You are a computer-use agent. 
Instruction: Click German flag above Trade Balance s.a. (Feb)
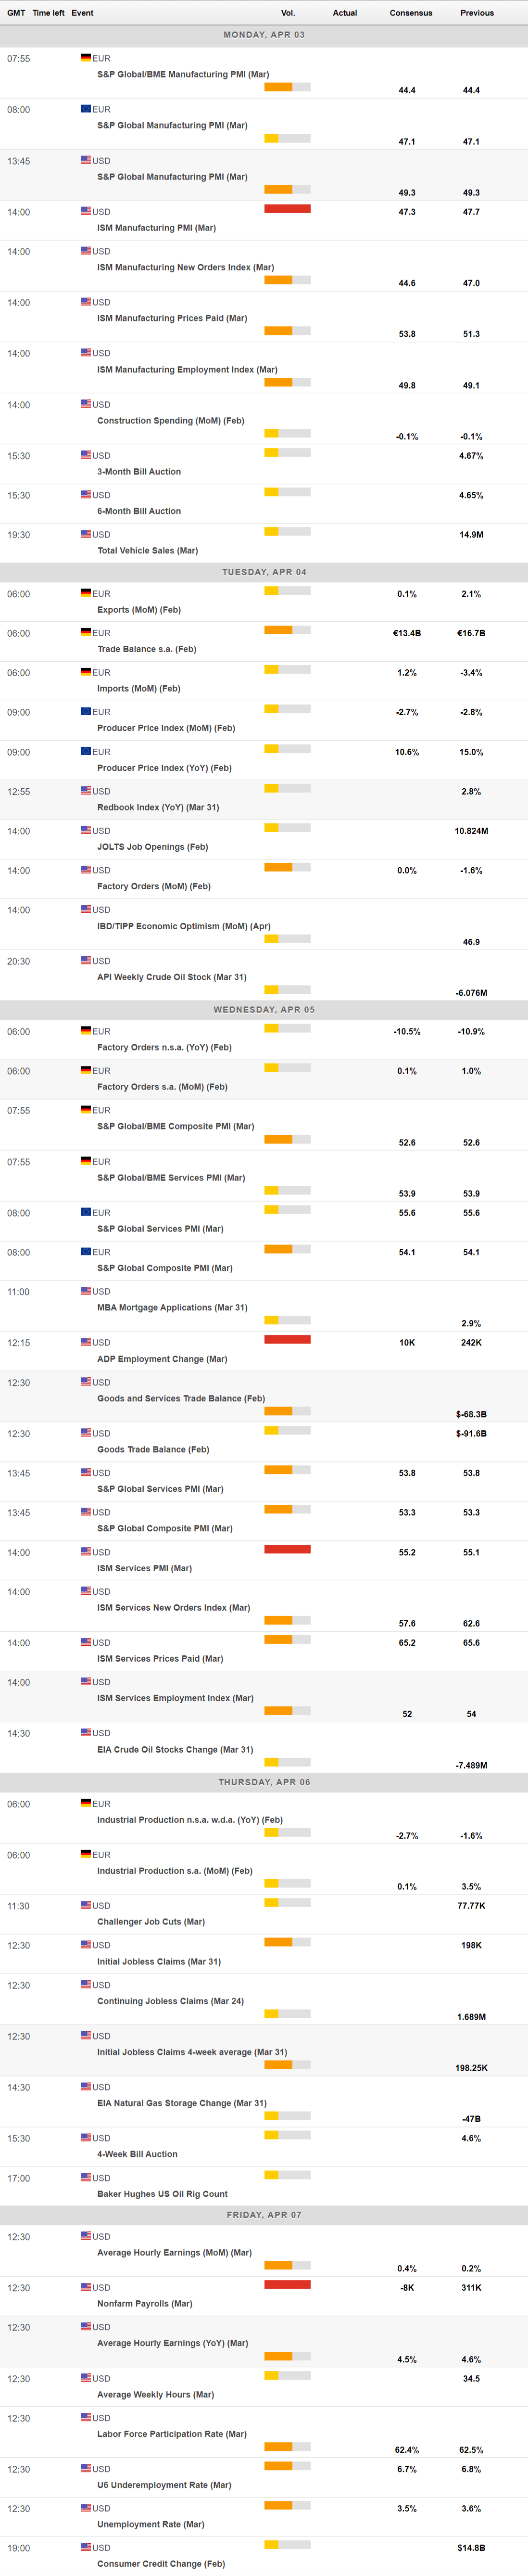tap(86, 632)
